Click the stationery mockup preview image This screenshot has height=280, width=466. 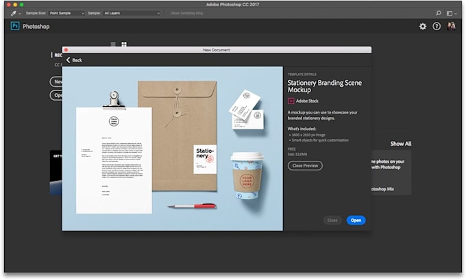click(x=173, y=149)
